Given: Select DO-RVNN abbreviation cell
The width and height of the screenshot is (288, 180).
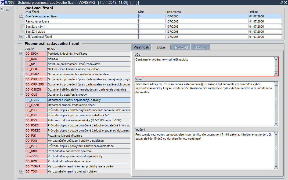Looking at the screenshot, I should (36, 156).
